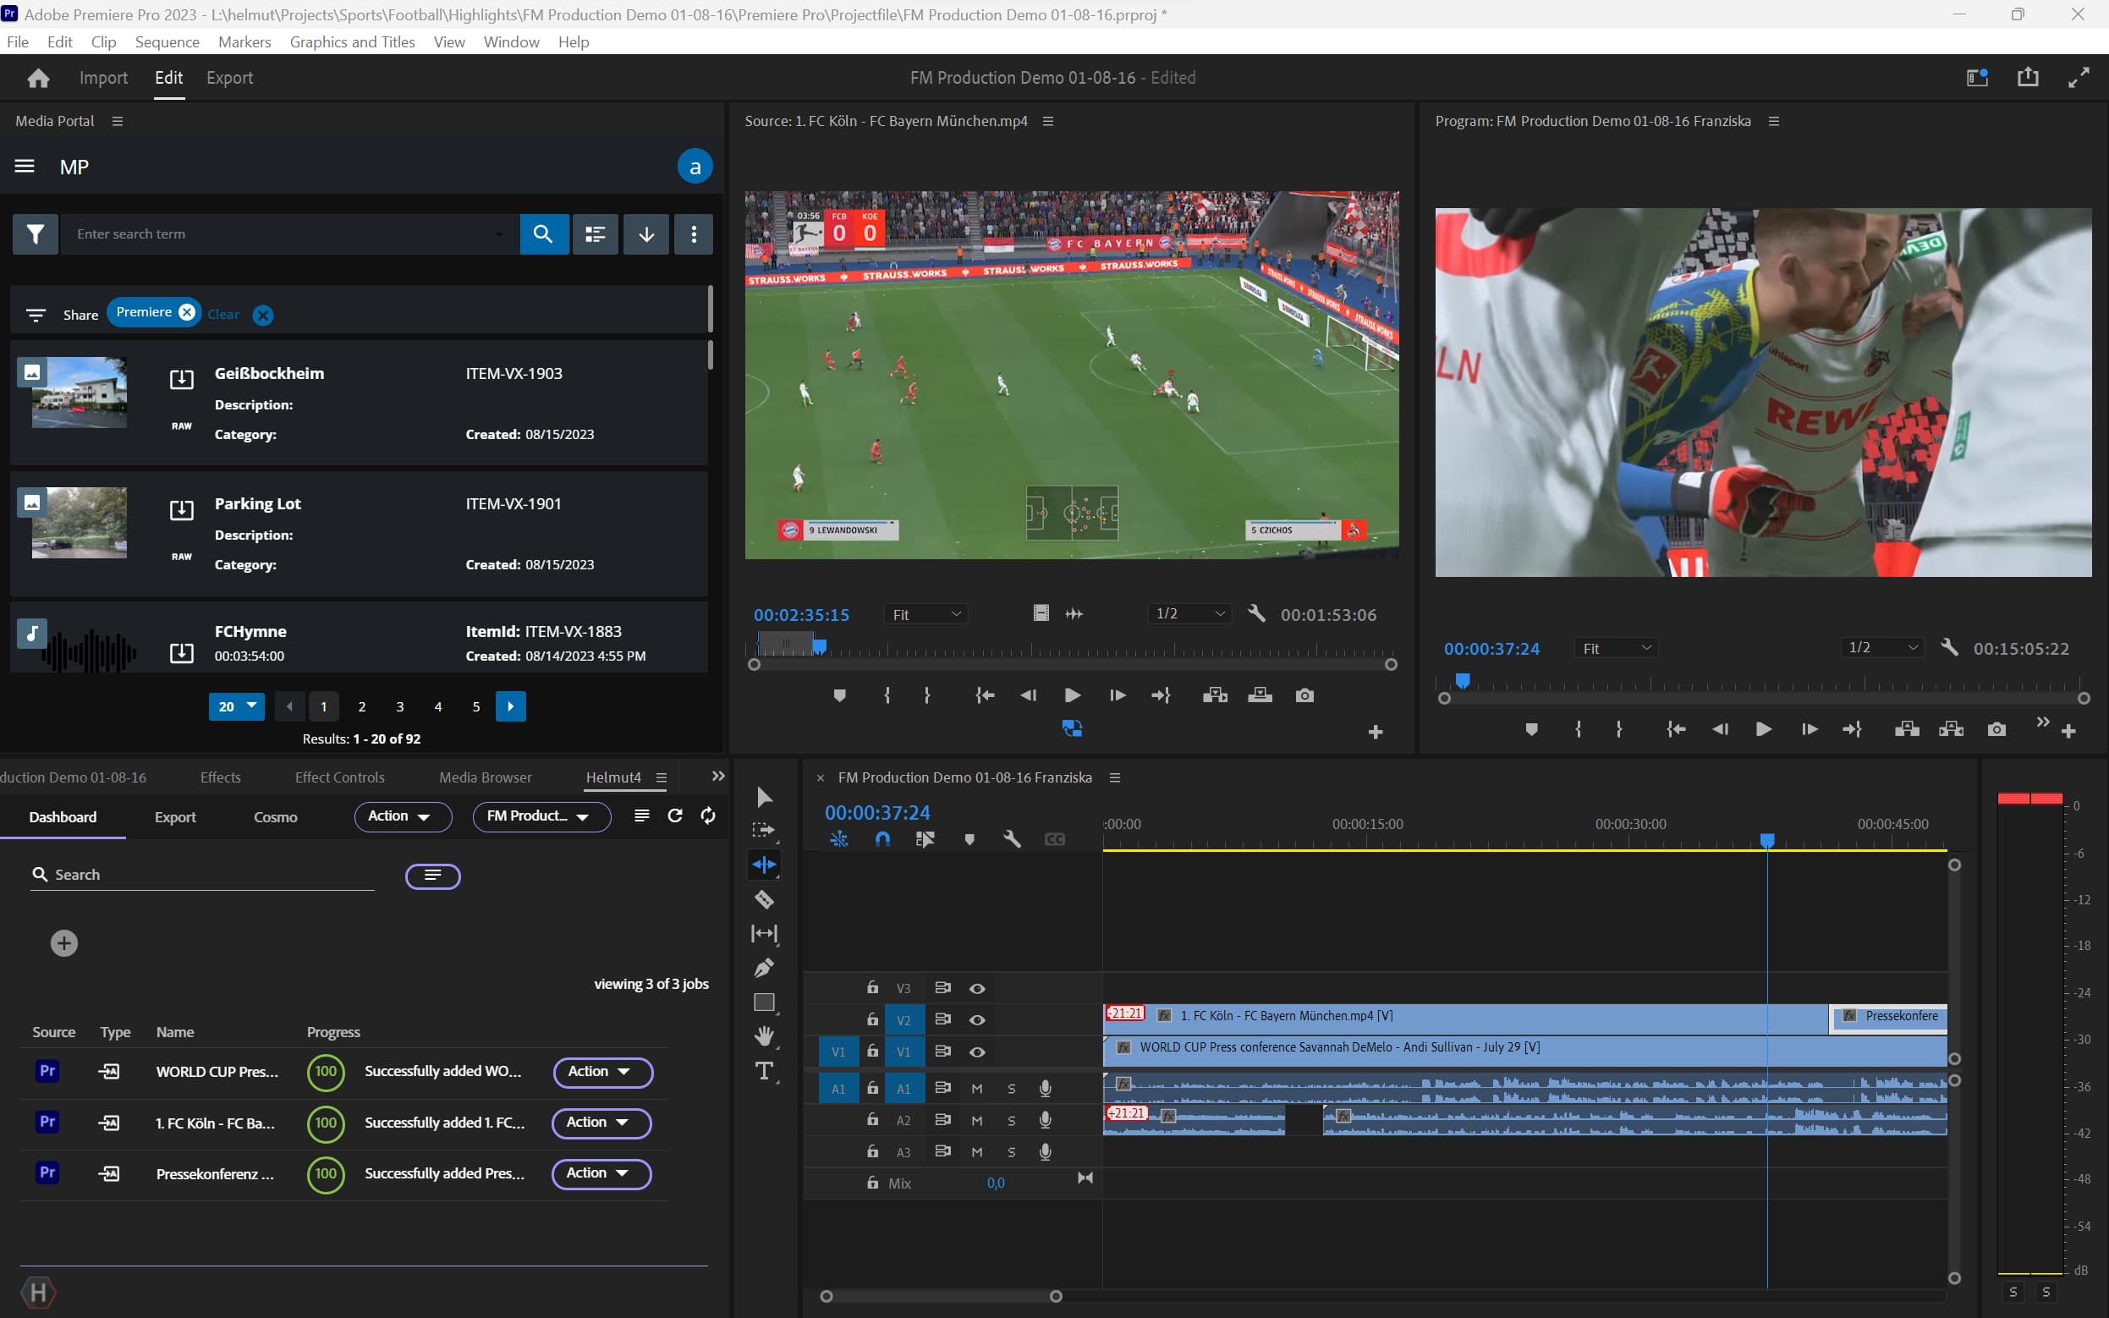This screenshot has width=2109, height=1318.
Task: Click the Program monitor playhead marker
Action: [1464, 681]
